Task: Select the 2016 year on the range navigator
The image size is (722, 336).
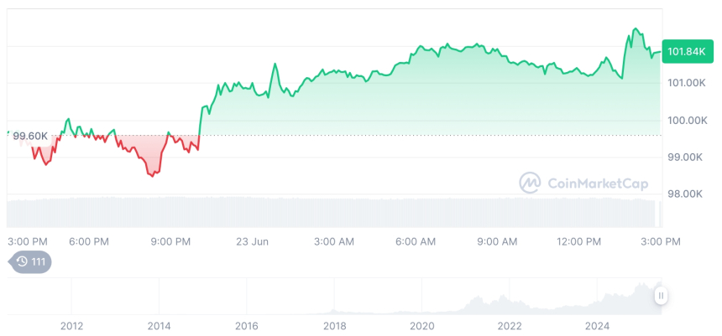Action: (246, 326)
